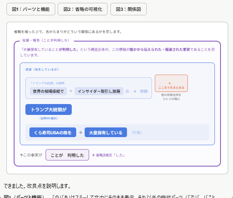Viewport: 233px width, 198px height.
Task: Click the ことが 判明した box
Action: coord(67,155)
